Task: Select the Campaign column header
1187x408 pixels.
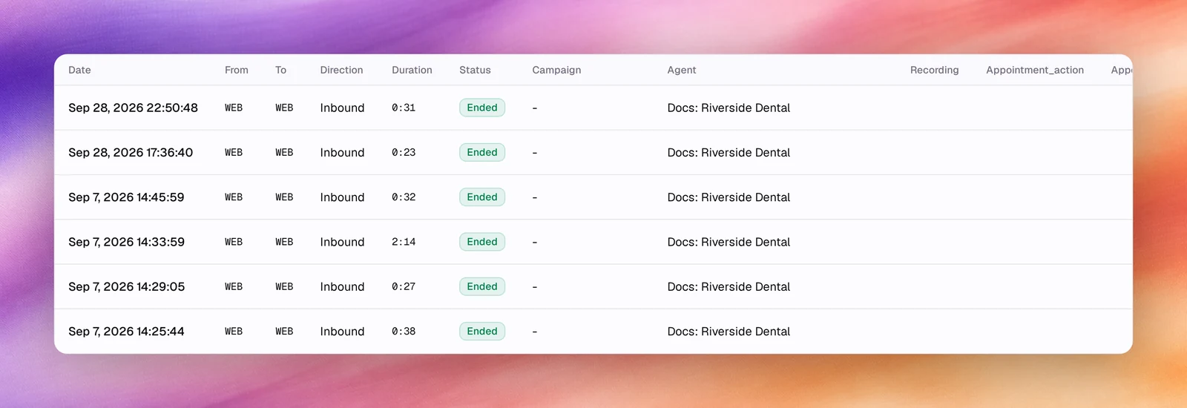Action: [x=556, y=70]
